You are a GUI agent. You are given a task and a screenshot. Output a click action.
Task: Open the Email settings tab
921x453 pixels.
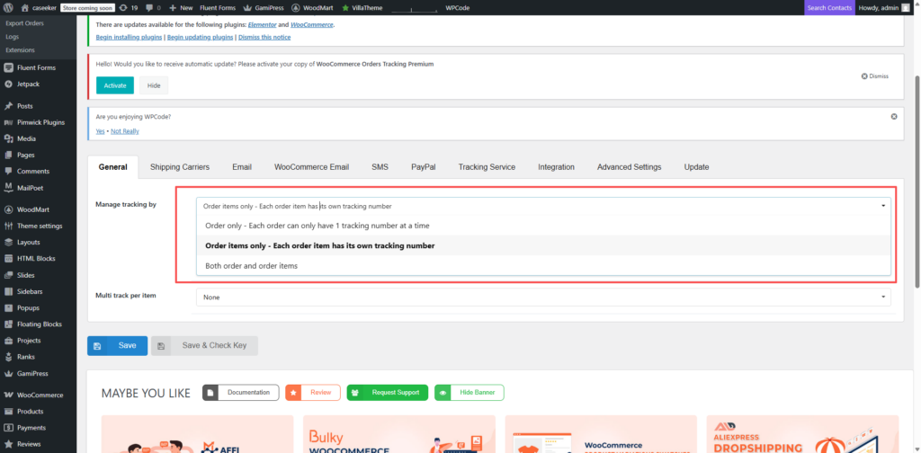pyautogui.click(x=242, y=167)
